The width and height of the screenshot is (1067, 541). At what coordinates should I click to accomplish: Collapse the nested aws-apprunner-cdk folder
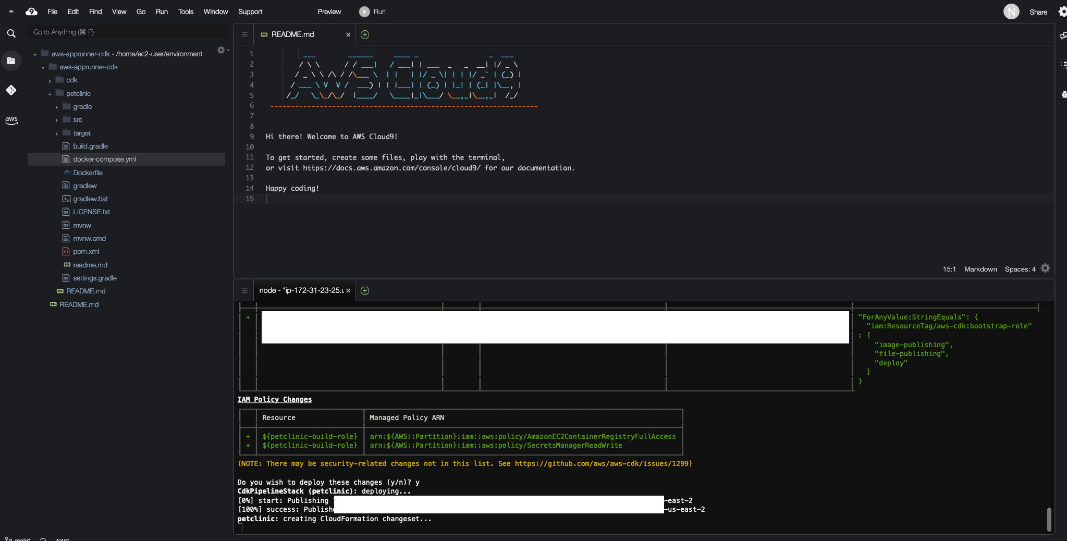coord(43,67)
